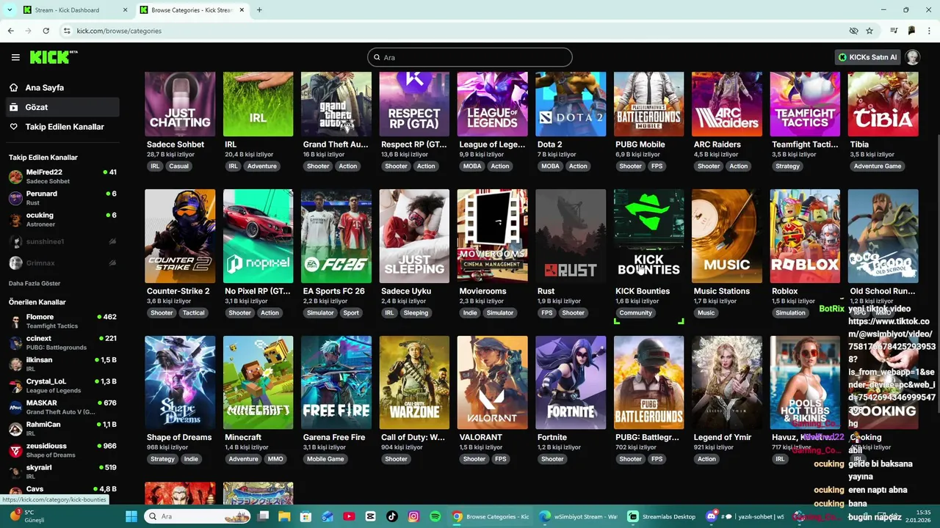940x528 pixels.
Task: Expand Daha Fazla Göster channel list
Action: pyautogui.click(x=35, y=283)
